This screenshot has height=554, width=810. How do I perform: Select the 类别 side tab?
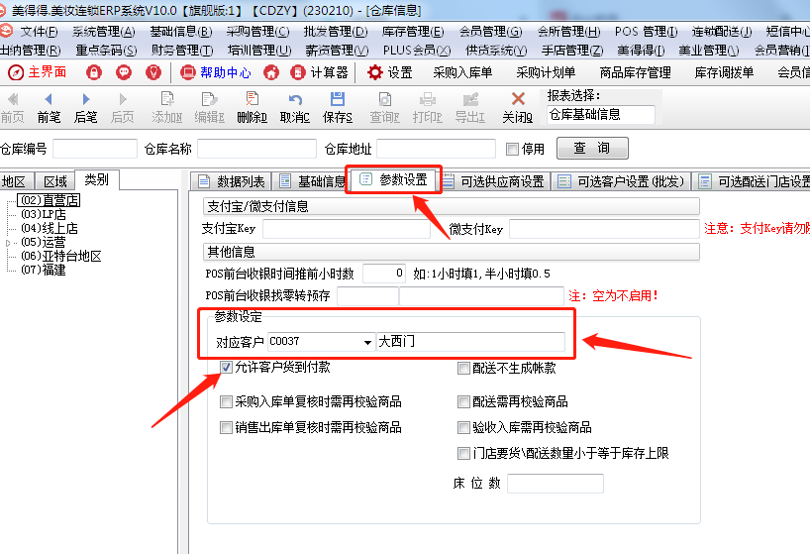tap(97, 179)
